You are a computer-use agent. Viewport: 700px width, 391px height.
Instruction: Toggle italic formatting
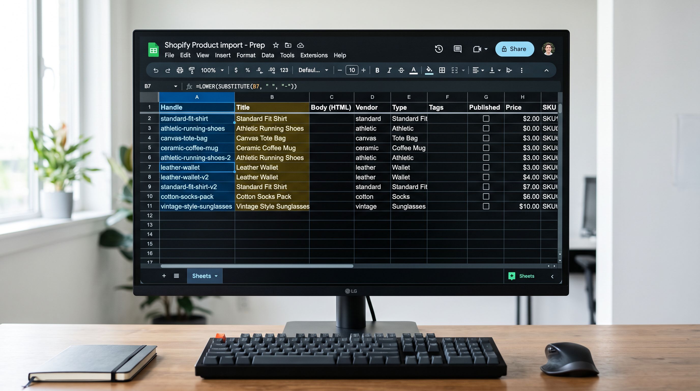pos(389,71)
